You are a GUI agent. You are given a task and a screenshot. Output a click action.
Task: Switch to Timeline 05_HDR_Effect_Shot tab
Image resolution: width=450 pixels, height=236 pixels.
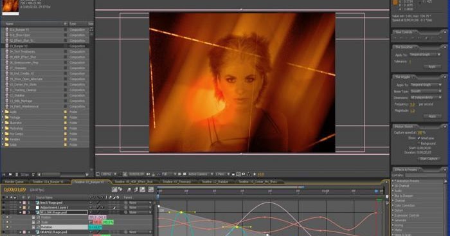[x=134, y=182]
